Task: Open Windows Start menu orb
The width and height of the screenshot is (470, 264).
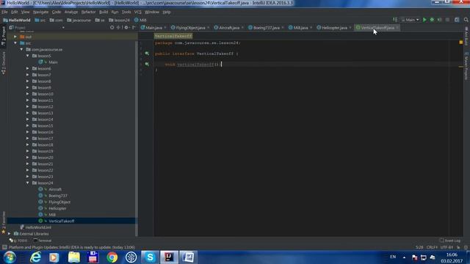Action: (10, 257)
